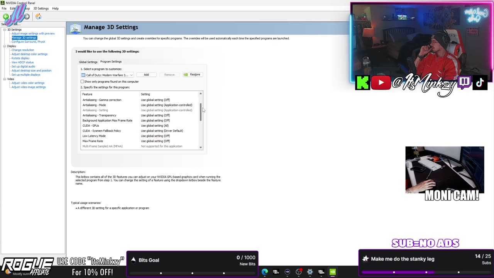
Task: Click the settings list scroll-down arrow
Action: click(x=201, y=147)
